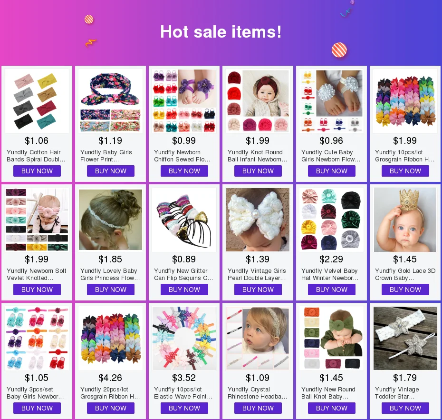The image size is (442, 420).
Task: Select the Gold Lace 3D Crown baby photo
Action: (405, 220)
